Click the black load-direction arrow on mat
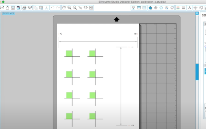The width and height of the screenshot is (206, 129). pyautogui.click(x=117, y=19)
